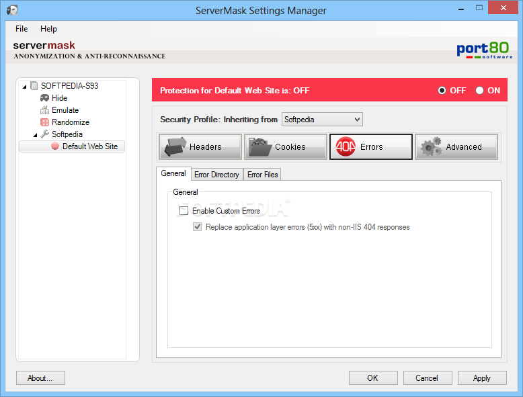Screen dimensions: 523x397
Task: Click the port80 software logo
Action: 484,50
